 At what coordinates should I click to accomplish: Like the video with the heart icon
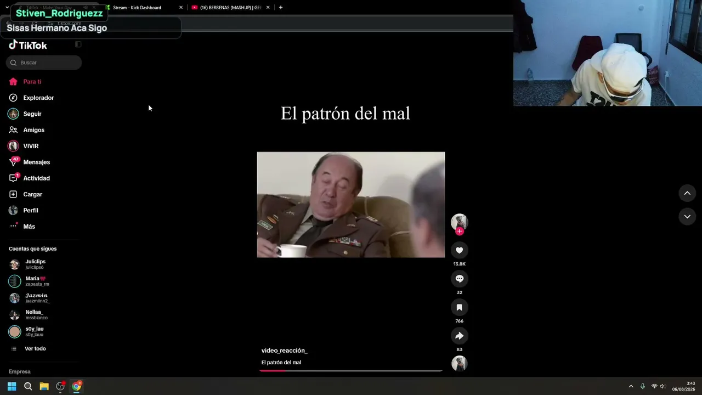(x=459, y=250)
